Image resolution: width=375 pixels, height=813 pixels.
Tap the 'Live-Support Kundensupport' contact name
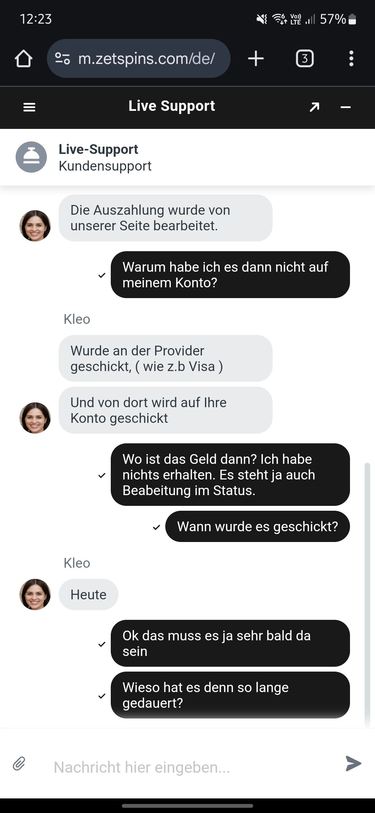(x=105, y=157)
